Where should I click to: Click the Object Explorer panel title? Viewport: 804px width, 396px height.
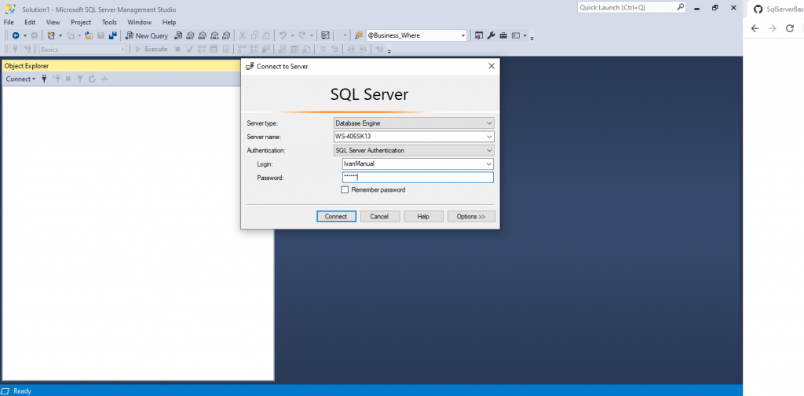[x=27, y=66]
